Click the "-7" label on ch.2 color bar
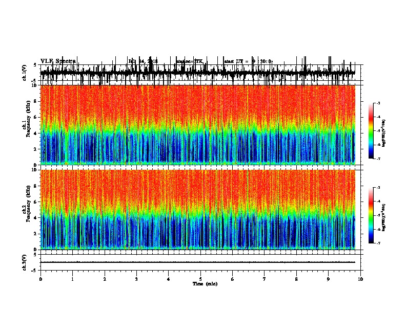The image size is (406, 313). (378, 243)
